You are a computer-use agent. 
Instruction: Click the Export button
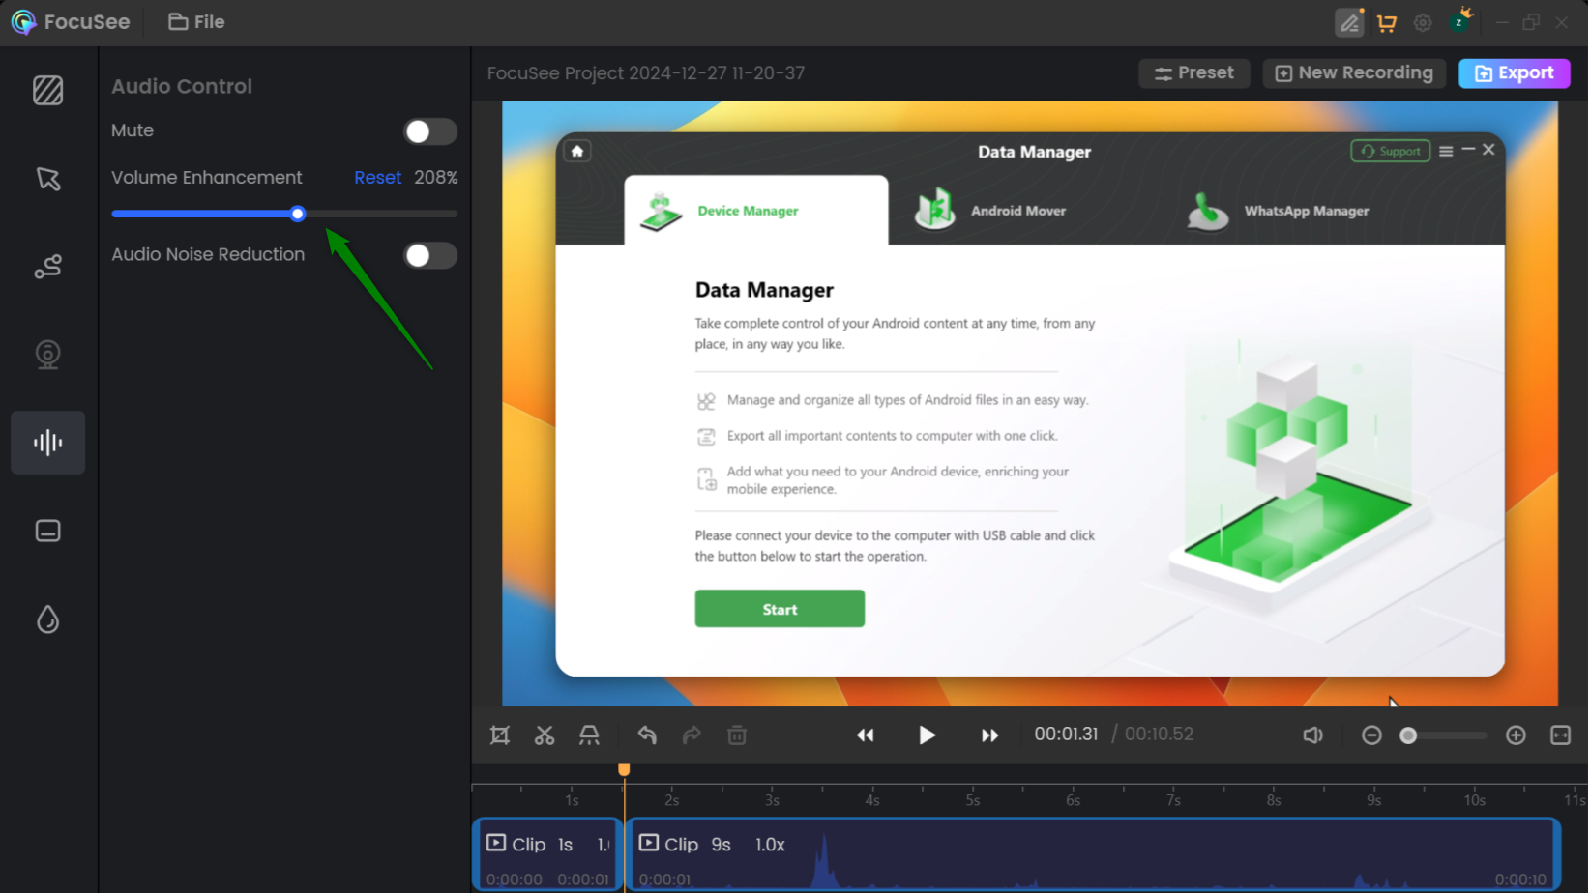click(x=1514, y=72)
